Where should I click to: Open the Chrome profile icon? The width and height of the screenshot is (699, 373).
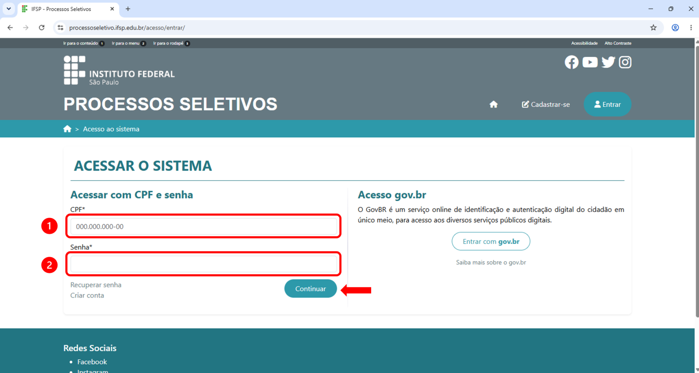click(x=675, y=27)
